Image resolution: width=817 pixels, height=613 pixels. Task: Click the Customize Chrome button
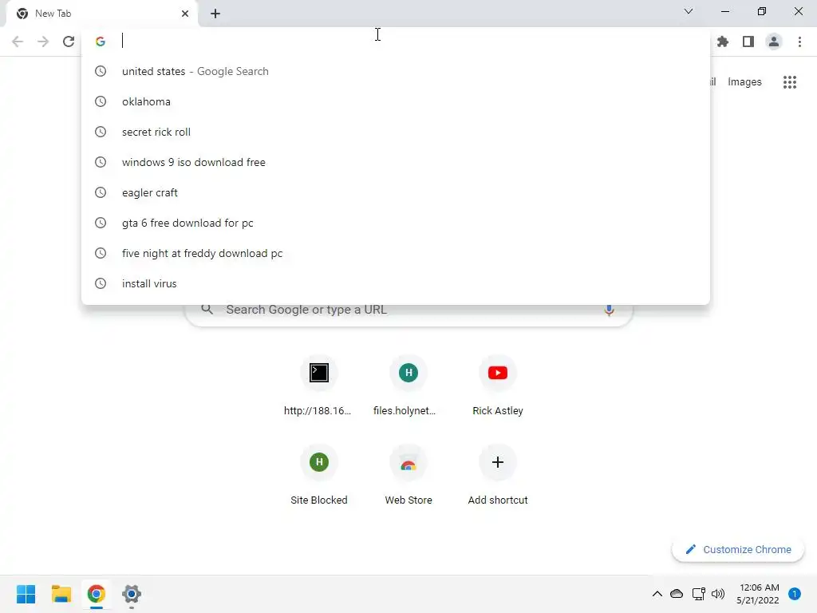coord(738,549)
